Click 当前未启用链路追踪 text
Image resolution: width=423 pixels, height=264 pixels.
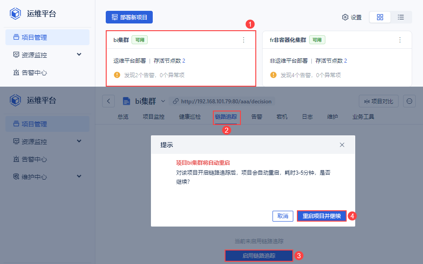259,241
